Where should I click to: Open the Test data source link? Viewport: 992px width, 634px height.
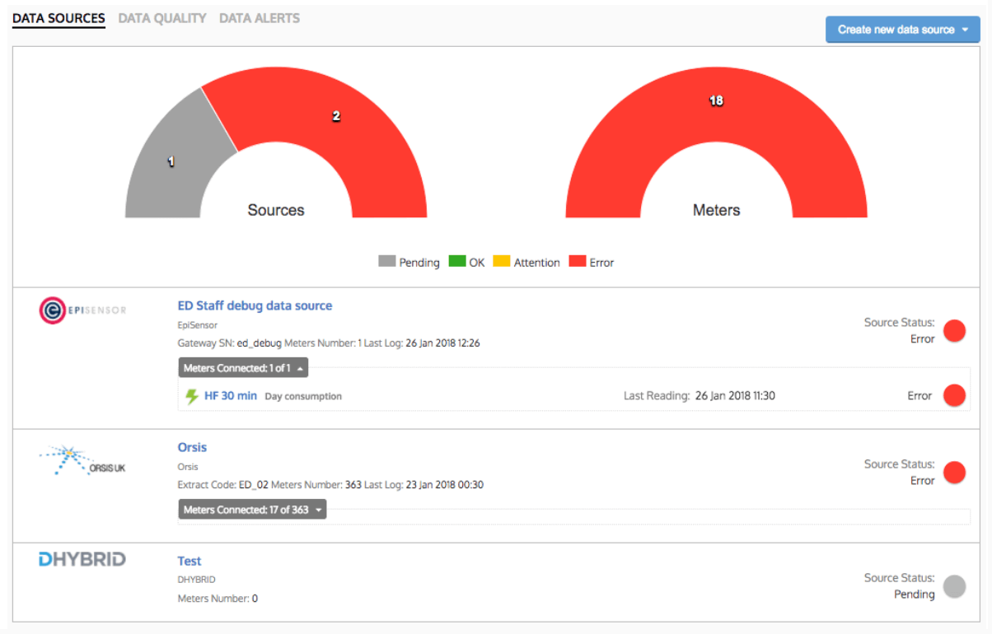(x=190, y=561)
